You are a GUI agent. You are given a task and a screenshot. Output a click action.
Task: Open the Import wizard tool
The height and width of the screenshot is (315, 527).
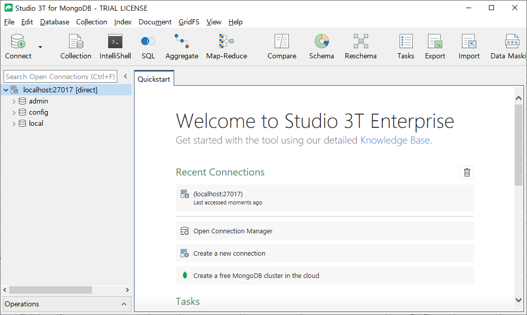pos(469,47)
